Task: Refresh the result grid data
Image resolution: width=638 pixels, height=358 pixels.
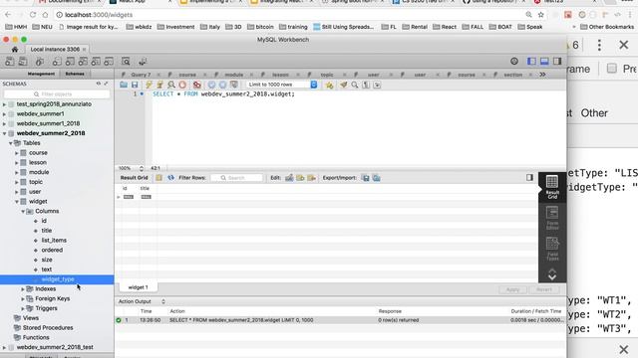Action: (170, 178)
